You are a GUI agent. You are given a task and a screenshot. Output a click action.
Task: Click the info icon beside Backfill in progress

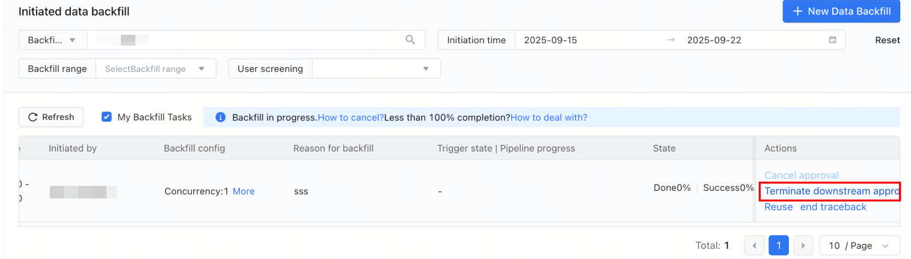pyautogui.click(x=221, y=118)
